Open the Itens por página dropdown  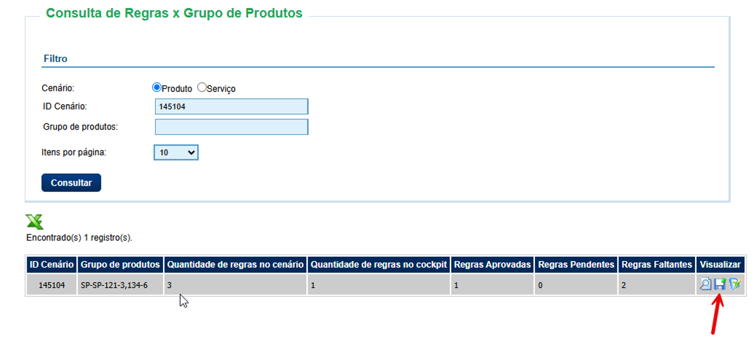coord(176,152)
